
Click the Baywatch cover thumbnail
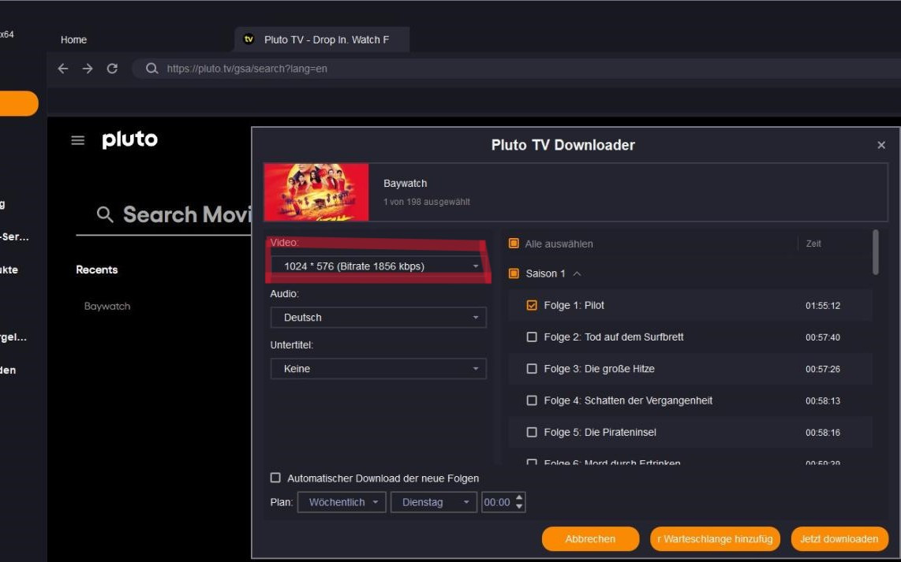pyautogui.click(x=316, y=192)
